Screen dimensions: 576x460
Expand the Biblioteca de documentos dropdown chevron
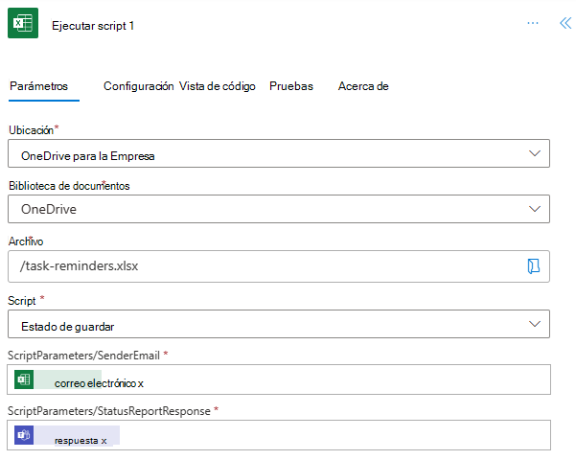tap(534, 209)
